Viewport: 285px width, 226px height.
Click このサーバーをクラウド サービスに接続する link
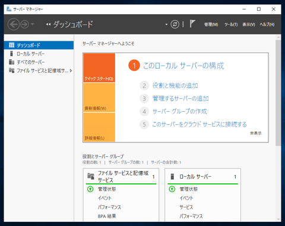[x=199, y=124]
